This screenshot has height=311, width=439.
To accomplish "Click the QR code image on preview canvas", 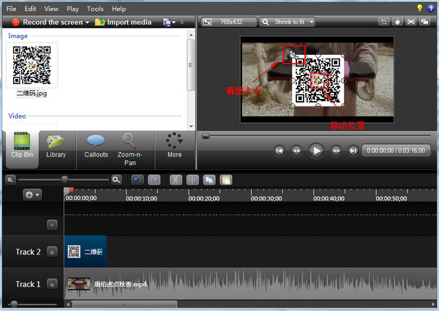I will click(x=318, y=80).
